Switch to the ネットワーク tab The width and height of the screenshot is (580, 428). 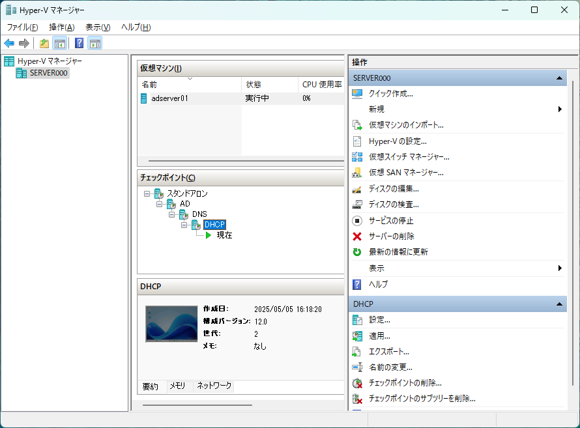214,386
